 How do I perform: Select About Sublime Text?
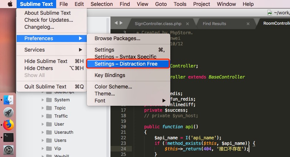pos(52,13)
